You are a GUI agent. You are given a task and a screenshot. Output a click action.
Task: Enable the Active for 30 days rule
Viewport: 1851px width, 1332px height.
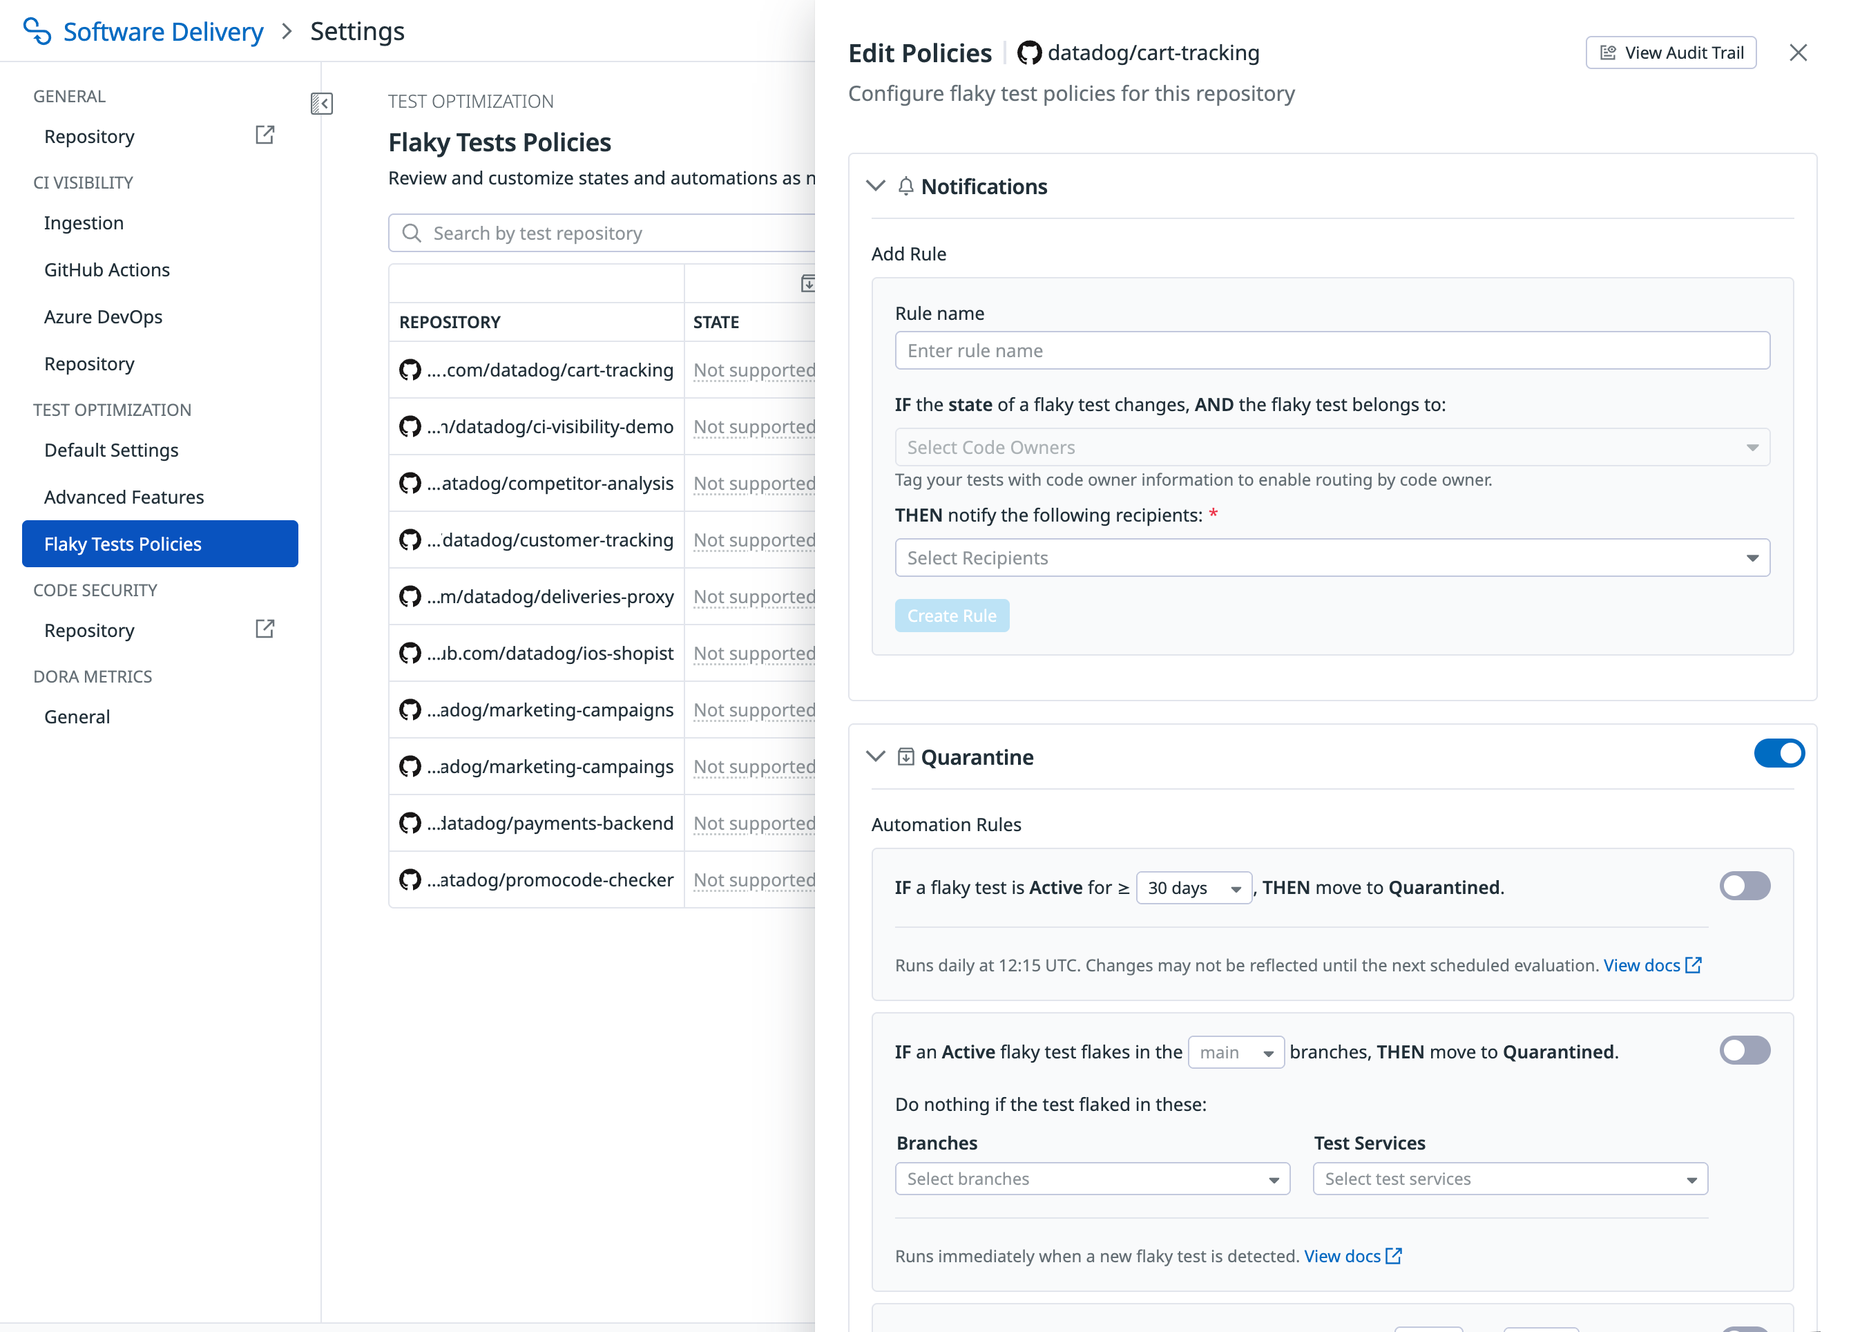point(1744,886)
